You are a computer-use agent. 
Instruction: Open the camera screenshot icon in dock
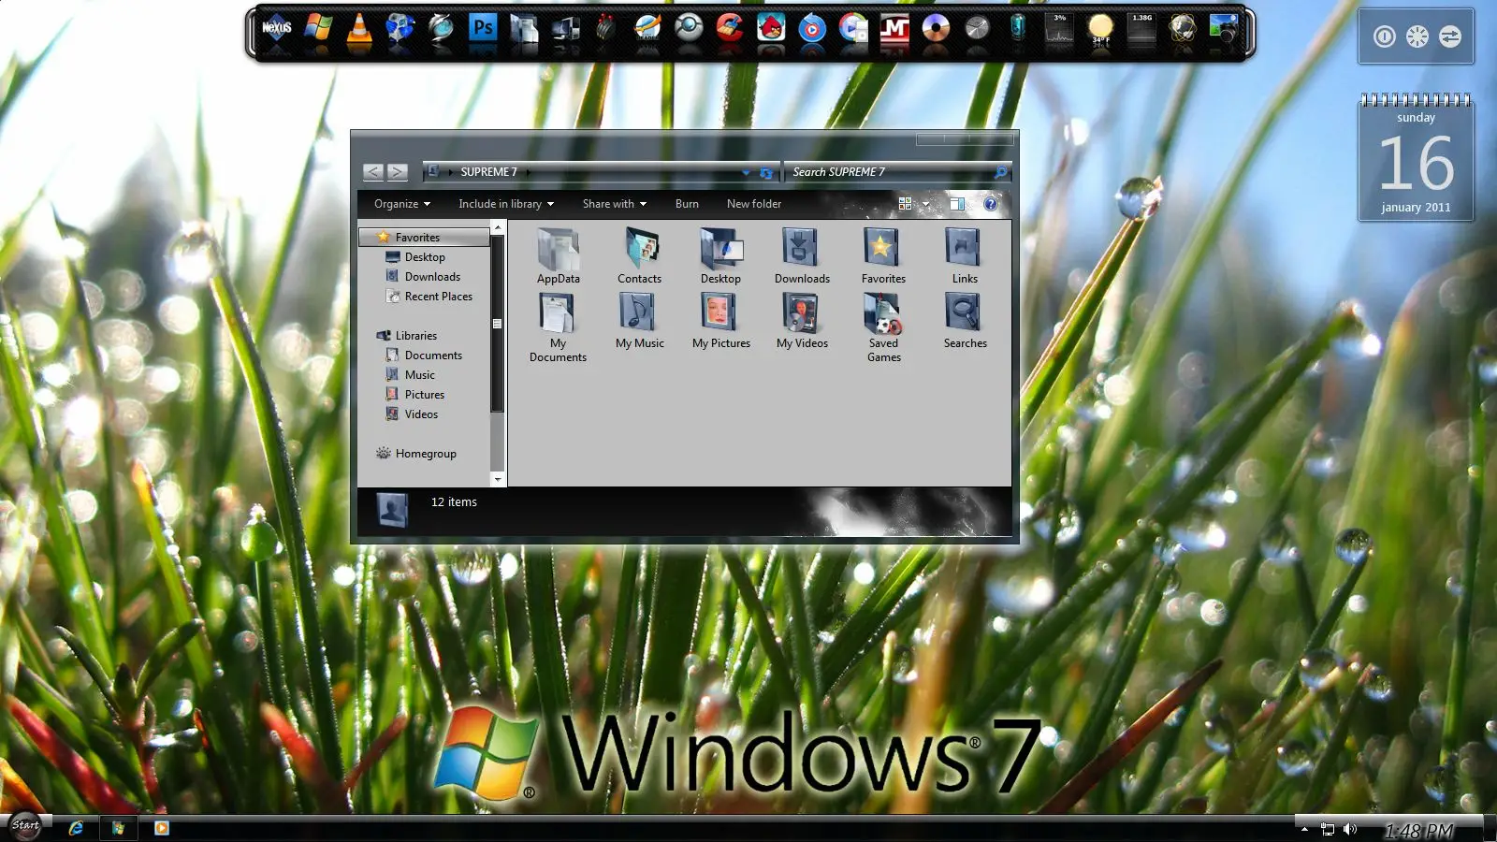pyautogui.click(x=1224, y=28)
